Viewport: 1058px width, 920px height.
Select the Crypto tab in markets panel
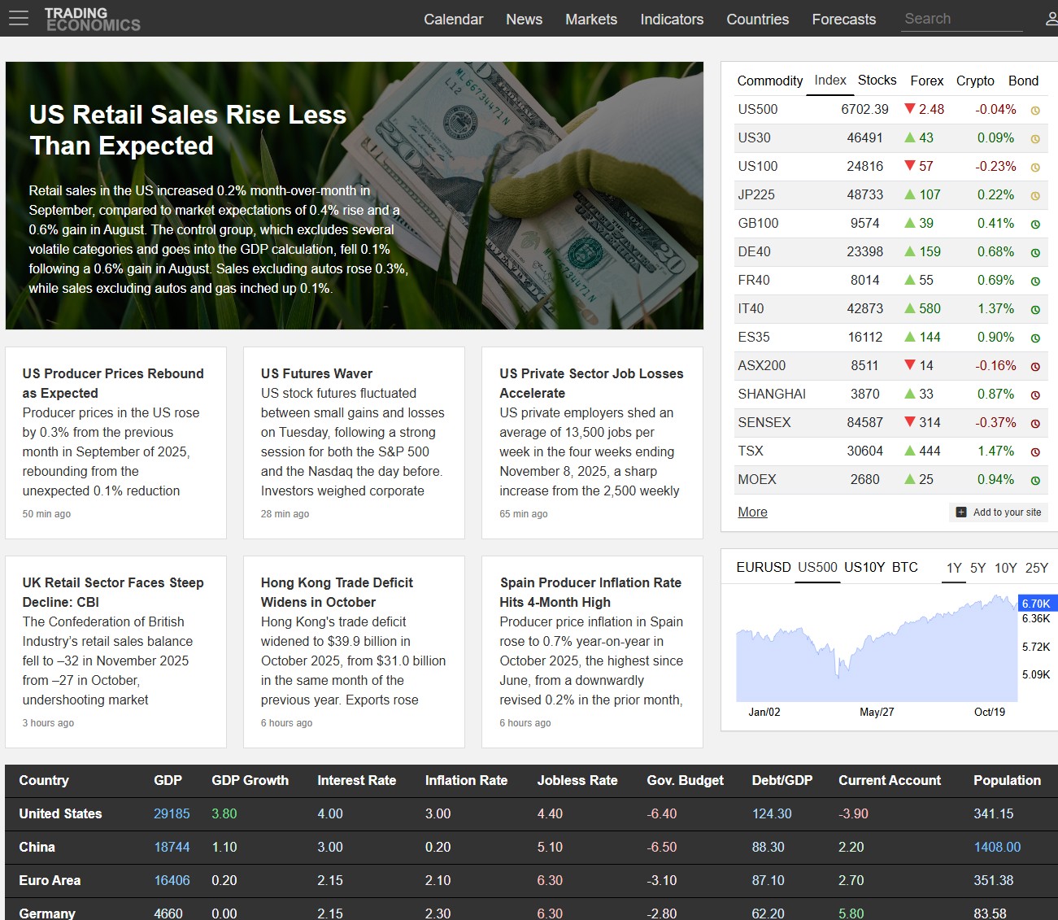coord(975,81)
